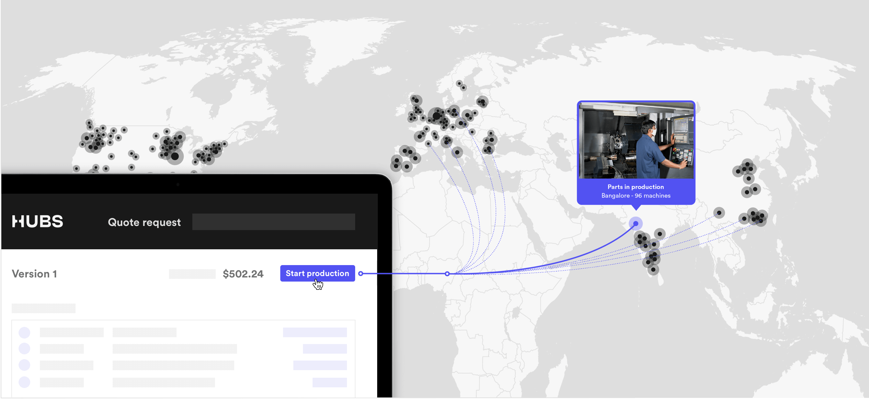Select the fourth purple circle in list
Screen dimensions: 869x399
[x=24, y=382]
